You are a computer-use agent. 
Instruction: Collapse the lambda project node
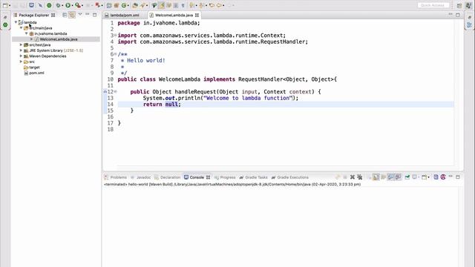click(16, 22)
